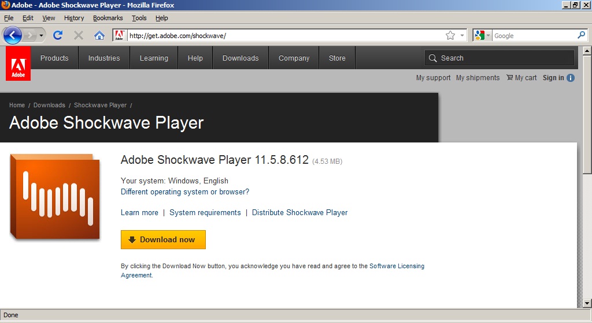This screenshot has height=323, width=592.
Task: Open the File menu
Action: pyautogui.click(x=8, y=18)
